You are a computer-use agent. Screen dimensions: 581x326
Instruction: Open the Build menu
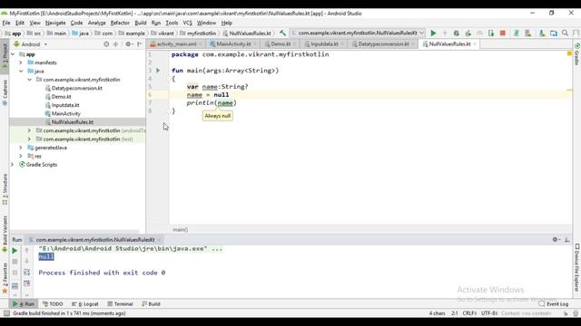[x=141, y=23]
